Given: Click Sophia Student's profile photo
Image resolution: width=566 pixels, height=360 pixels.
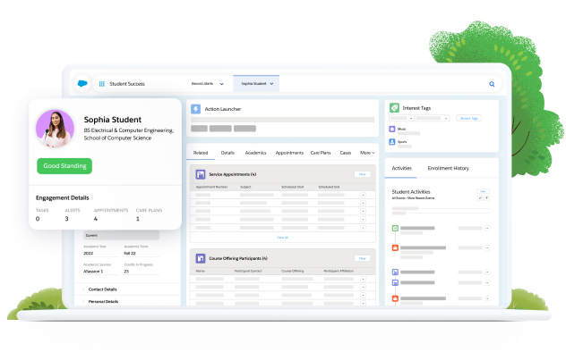Looking at the screenshot, I should coord(55,129).
